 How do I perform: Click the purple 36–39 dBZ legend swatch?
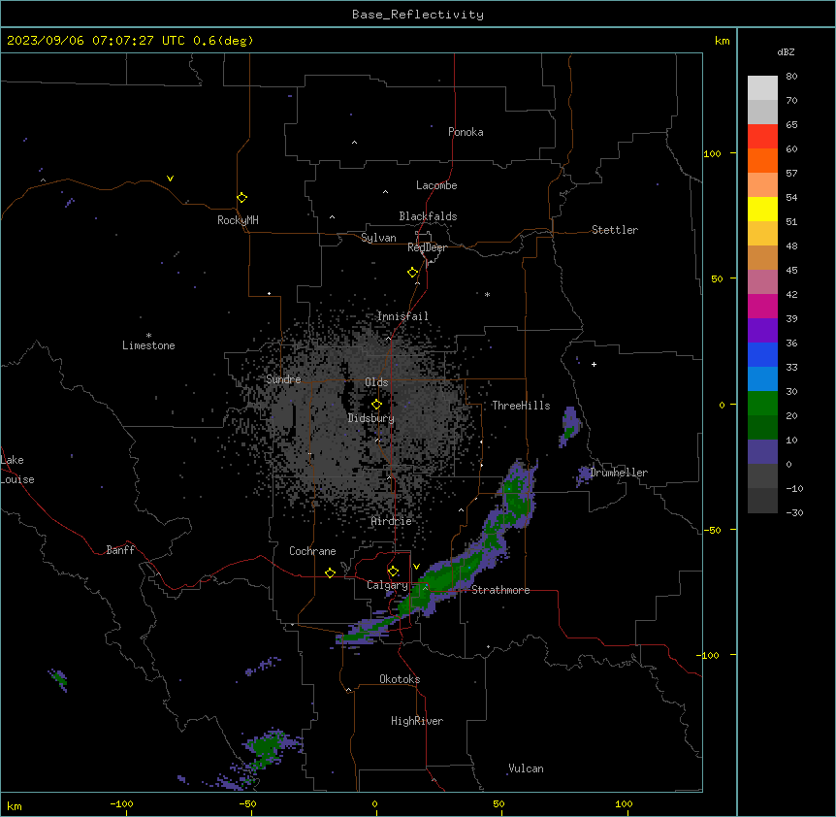(762, 331)
